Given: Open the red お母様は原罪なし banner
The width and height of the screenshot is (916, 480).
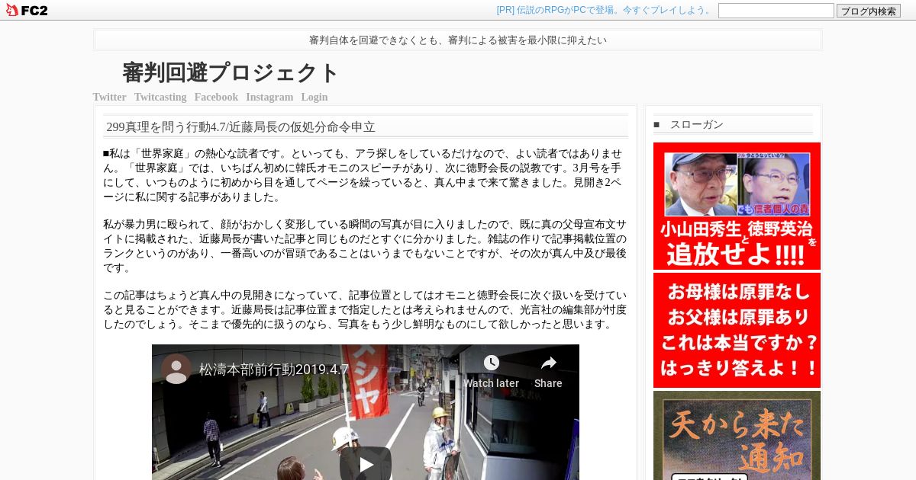Looking at the screenshot, I should [x=737, y=330].
